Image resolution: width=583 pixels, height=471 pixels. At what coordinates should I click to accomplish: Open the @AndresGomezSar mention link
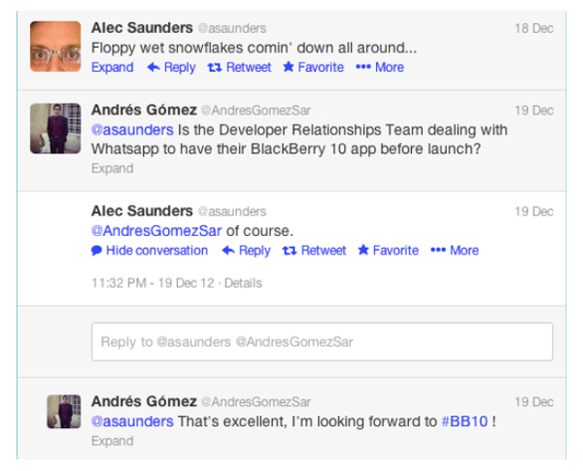(x=156, y=231)
